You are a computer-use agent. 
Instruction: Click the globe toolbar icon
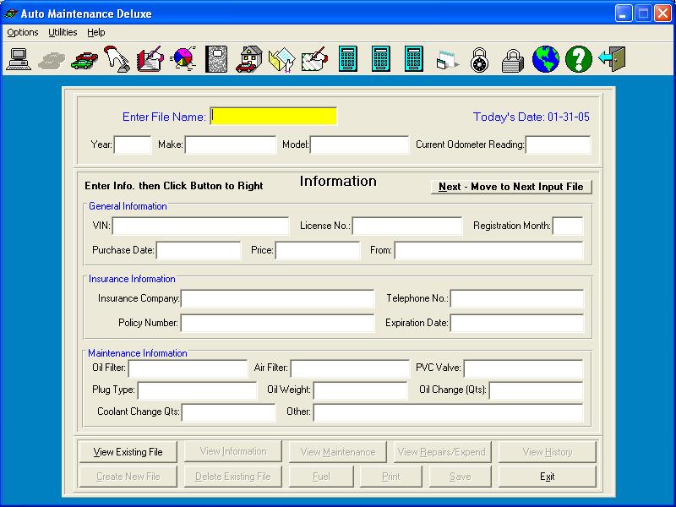(546, 59)
